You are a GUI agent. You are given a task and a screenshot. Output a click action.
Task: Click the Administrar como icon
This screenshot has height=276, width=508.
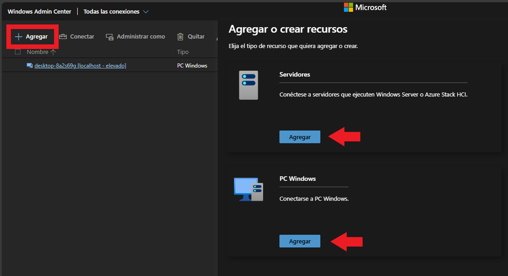[110, 37]
